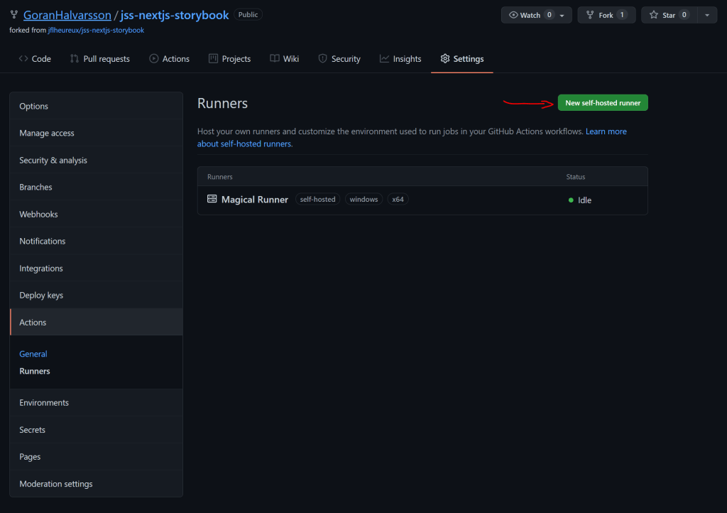
Task: Click the Watch eye icon button
Action: coord(513,15)
